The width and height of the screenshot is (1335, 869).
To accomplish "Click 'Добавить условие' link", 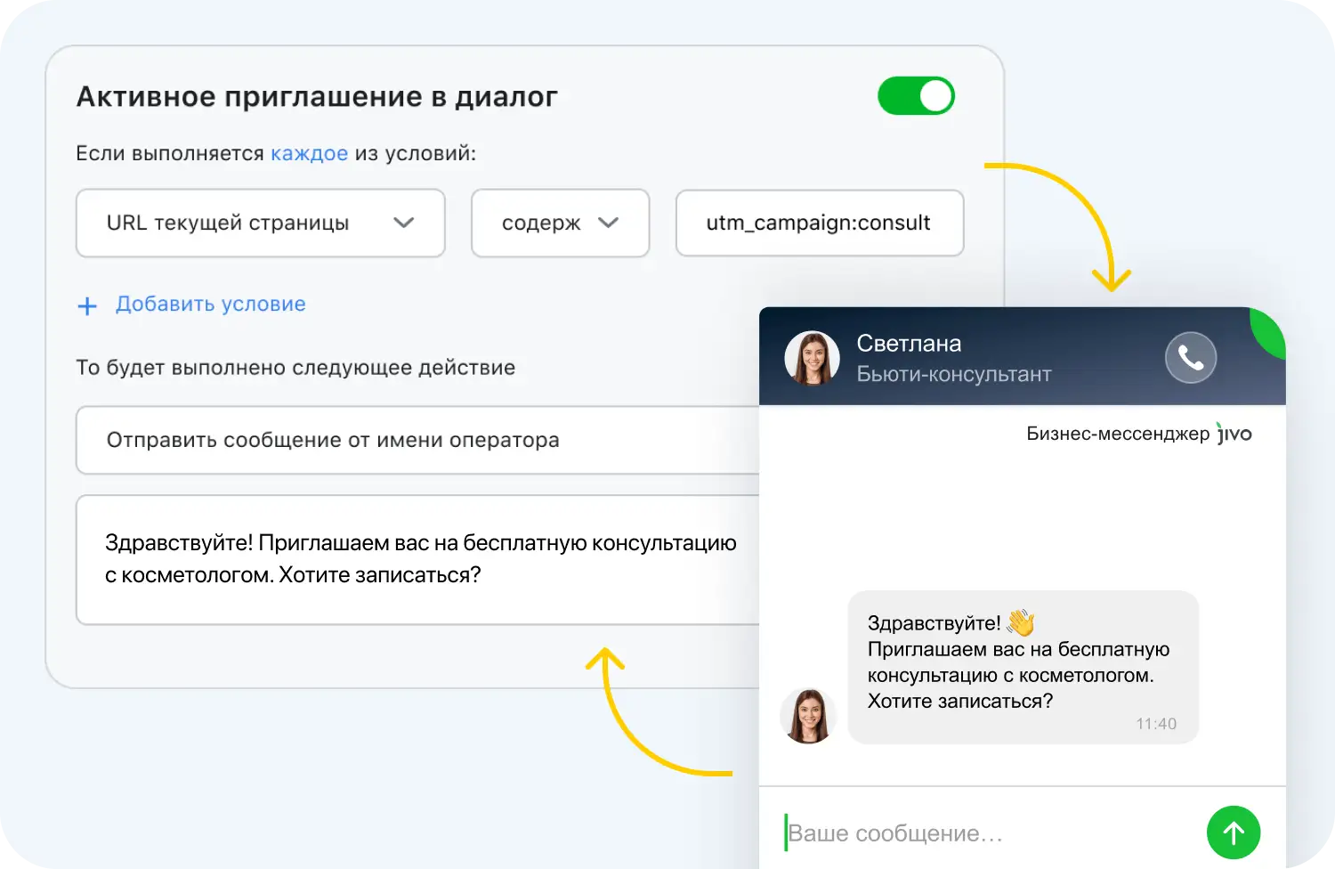I will [x=211, y=304].
